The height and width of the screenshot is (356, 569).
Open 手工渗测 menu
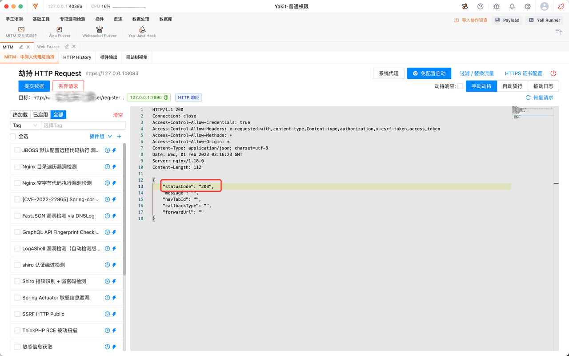[x=14, y=19]
